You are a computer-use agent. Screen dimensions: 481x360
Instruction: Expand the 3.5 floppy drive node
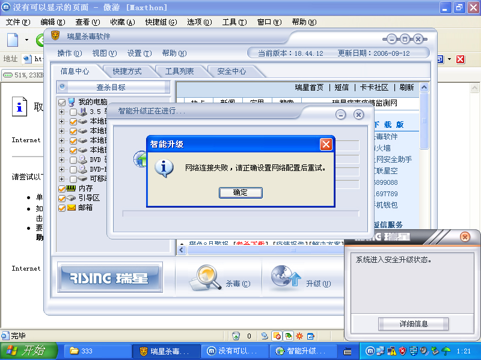pos(62,112)
